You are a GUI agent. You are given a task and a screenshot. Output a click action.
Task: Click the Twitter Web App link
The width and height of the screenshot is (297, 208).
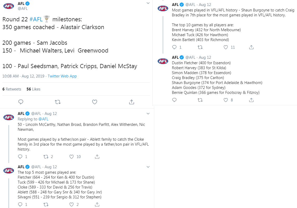coord(62,76)
